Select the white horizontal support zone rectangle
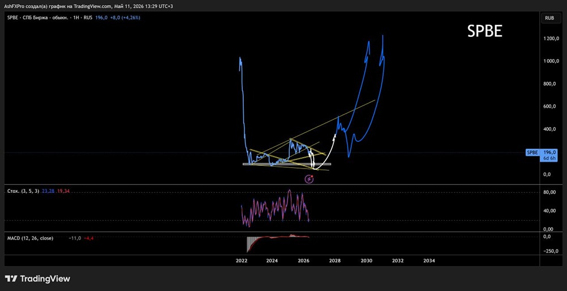567x291 pixels. 286,165
